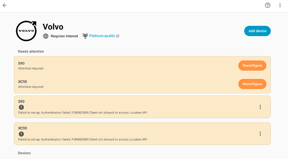Open the help question mark icon
The height and width of the screenshot is (159, 288).
point(268,5)
